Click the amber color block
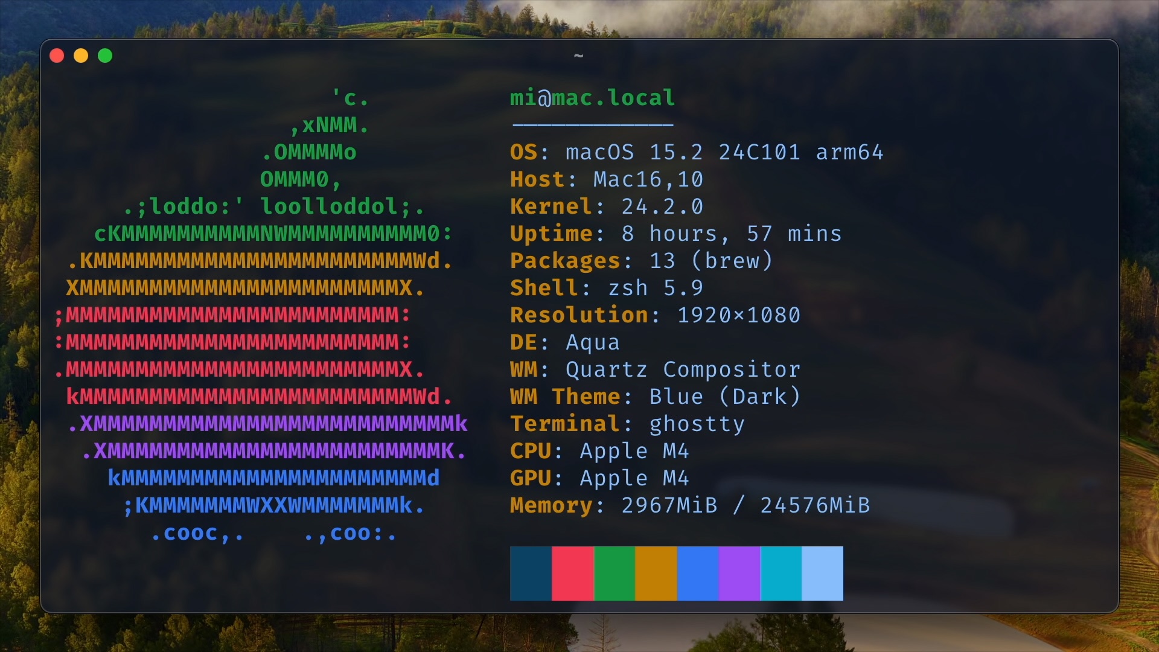 click(x=656, y=574)
